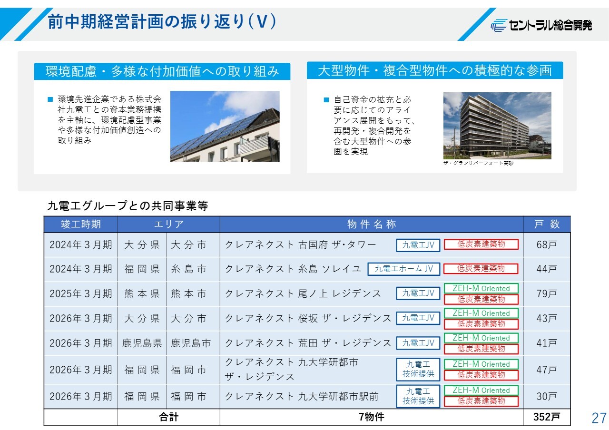This screenshot has height=430, width=609.
Task: Click the page number 27
Action: (599, 418)
